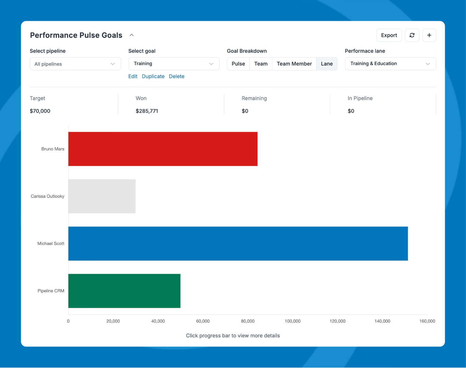The height and width of the screenshot is (368, 466).
Task: Collapse Performance Pulse Goals with caret icon
Action: (x=131, y=35)
